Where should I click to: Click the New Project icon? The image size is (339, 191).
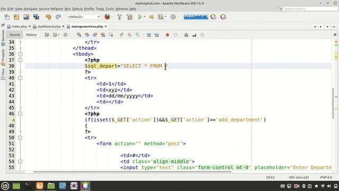click(16, 17)
